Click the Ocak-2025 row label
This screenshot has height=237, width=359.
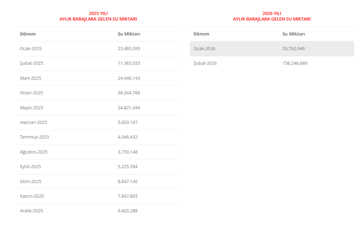click(31, 49)
